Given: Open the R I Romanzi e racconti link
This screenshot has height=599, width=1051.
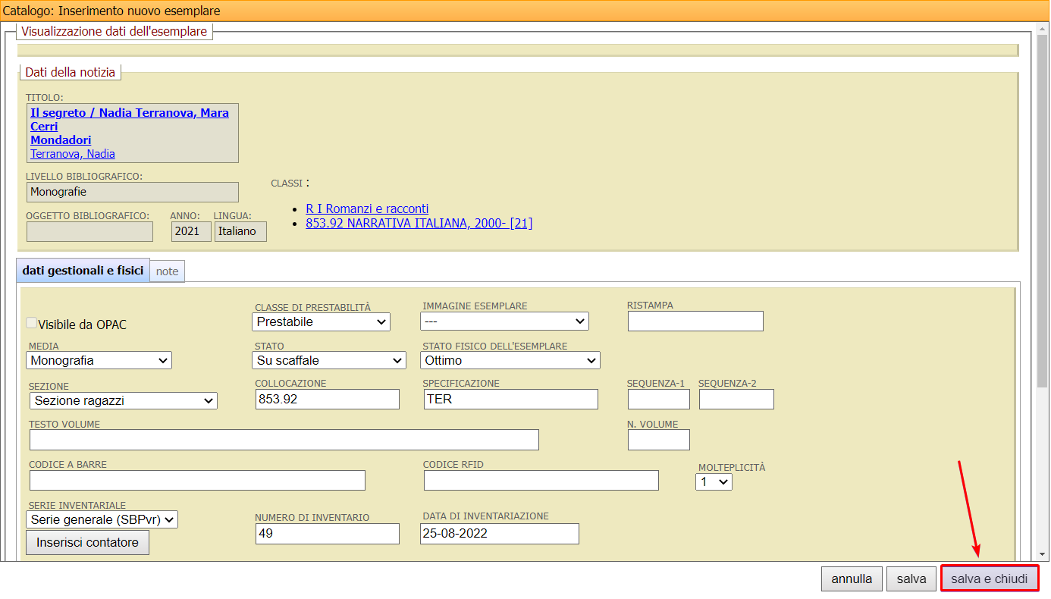Looking at the screenshot, I should [x=367, y=209].
